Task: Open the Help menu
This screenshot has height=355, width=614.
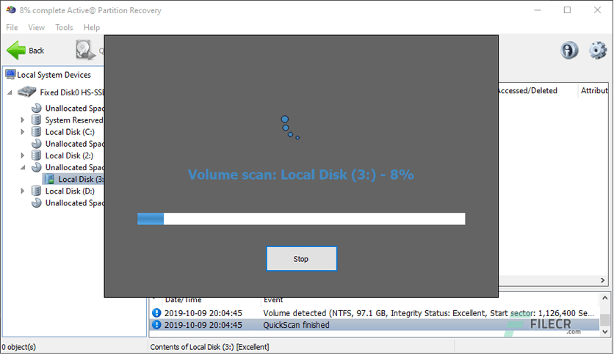Action: [92, 27]
